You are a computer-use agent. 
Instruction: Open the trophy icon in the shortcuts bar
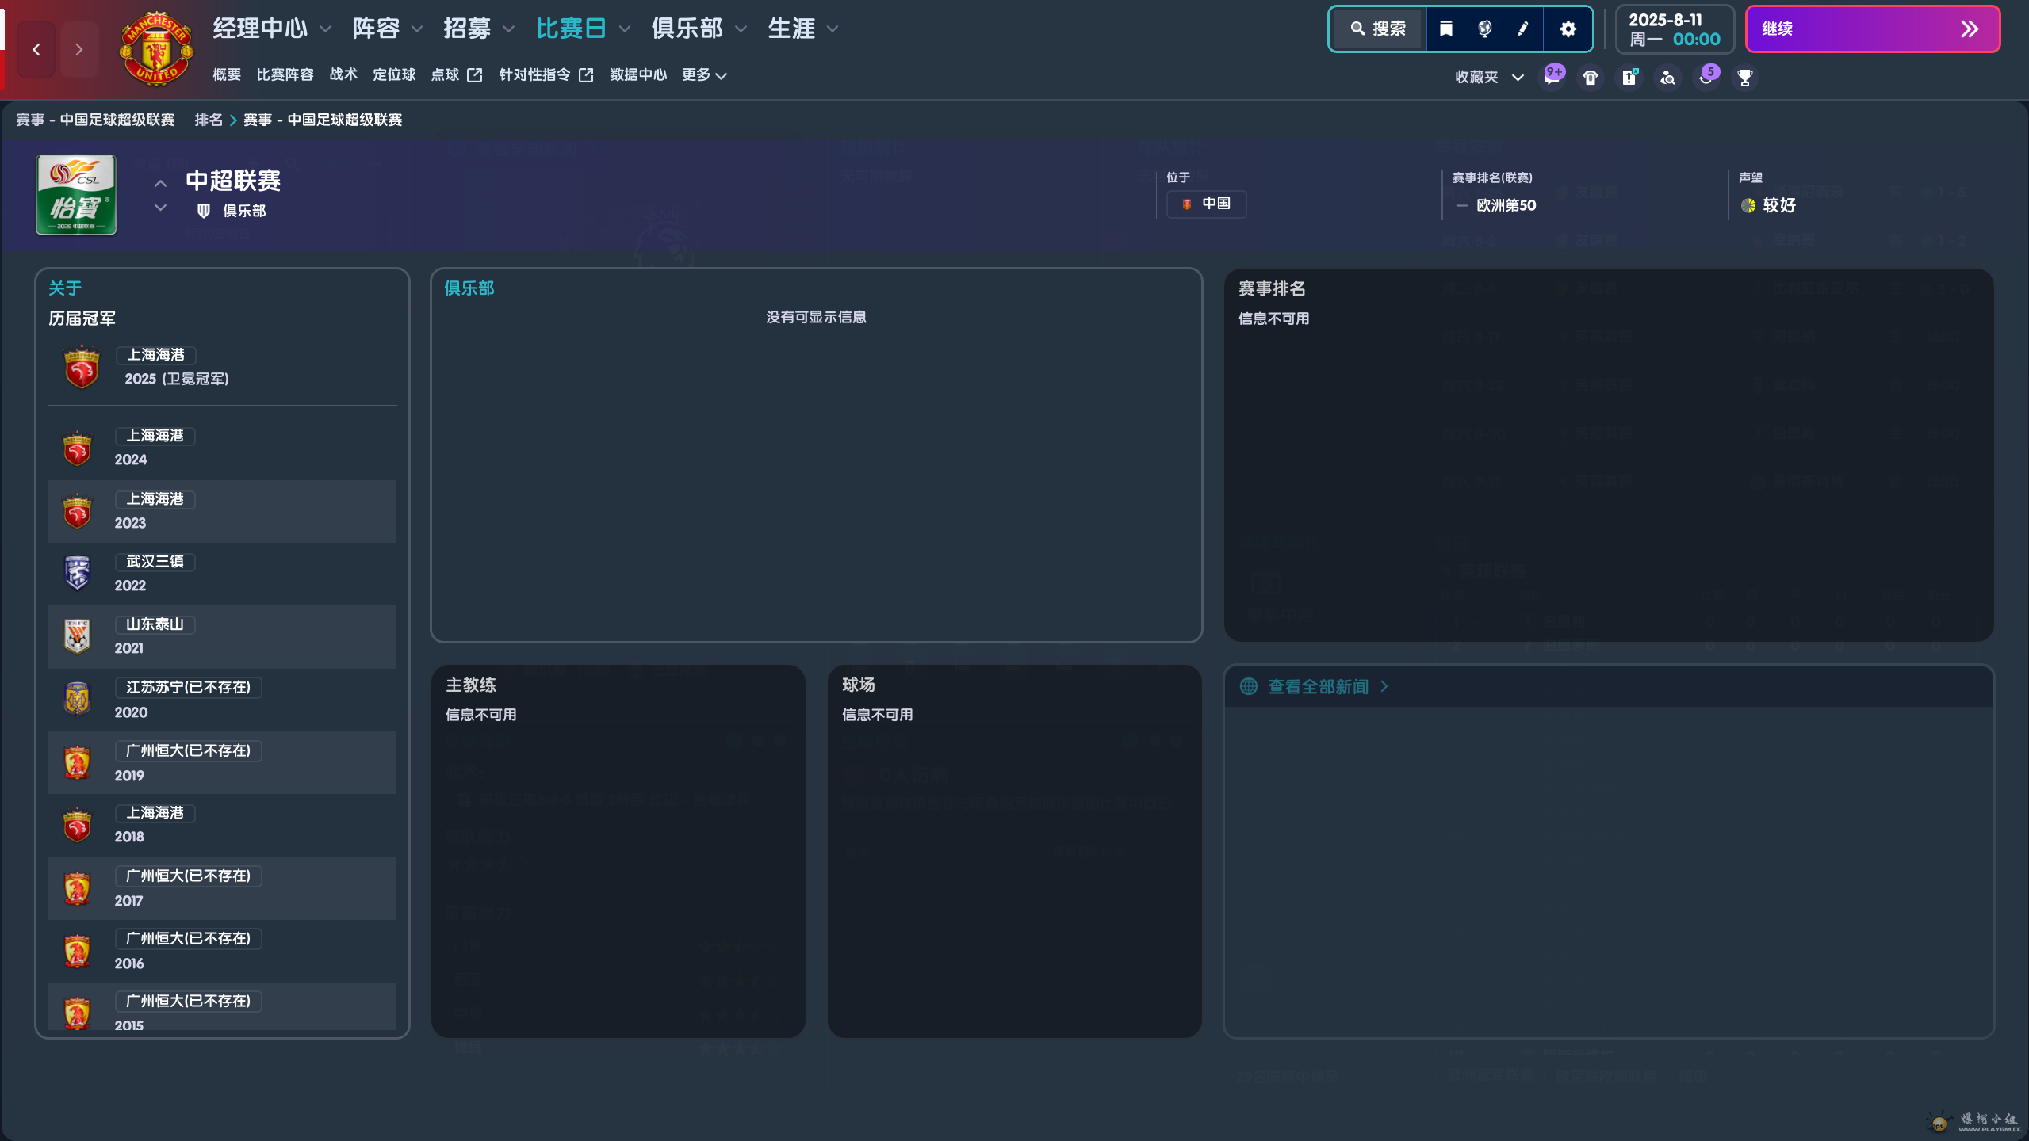point(1744,77)
